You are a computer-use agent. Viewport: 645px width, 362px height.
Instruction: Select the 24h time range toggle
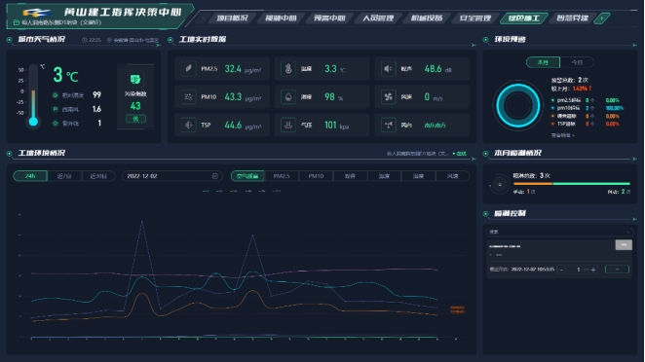click(x=30, y=176)
